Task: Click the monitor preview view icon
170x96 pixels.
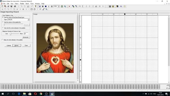Action: (x=43, y=6)
